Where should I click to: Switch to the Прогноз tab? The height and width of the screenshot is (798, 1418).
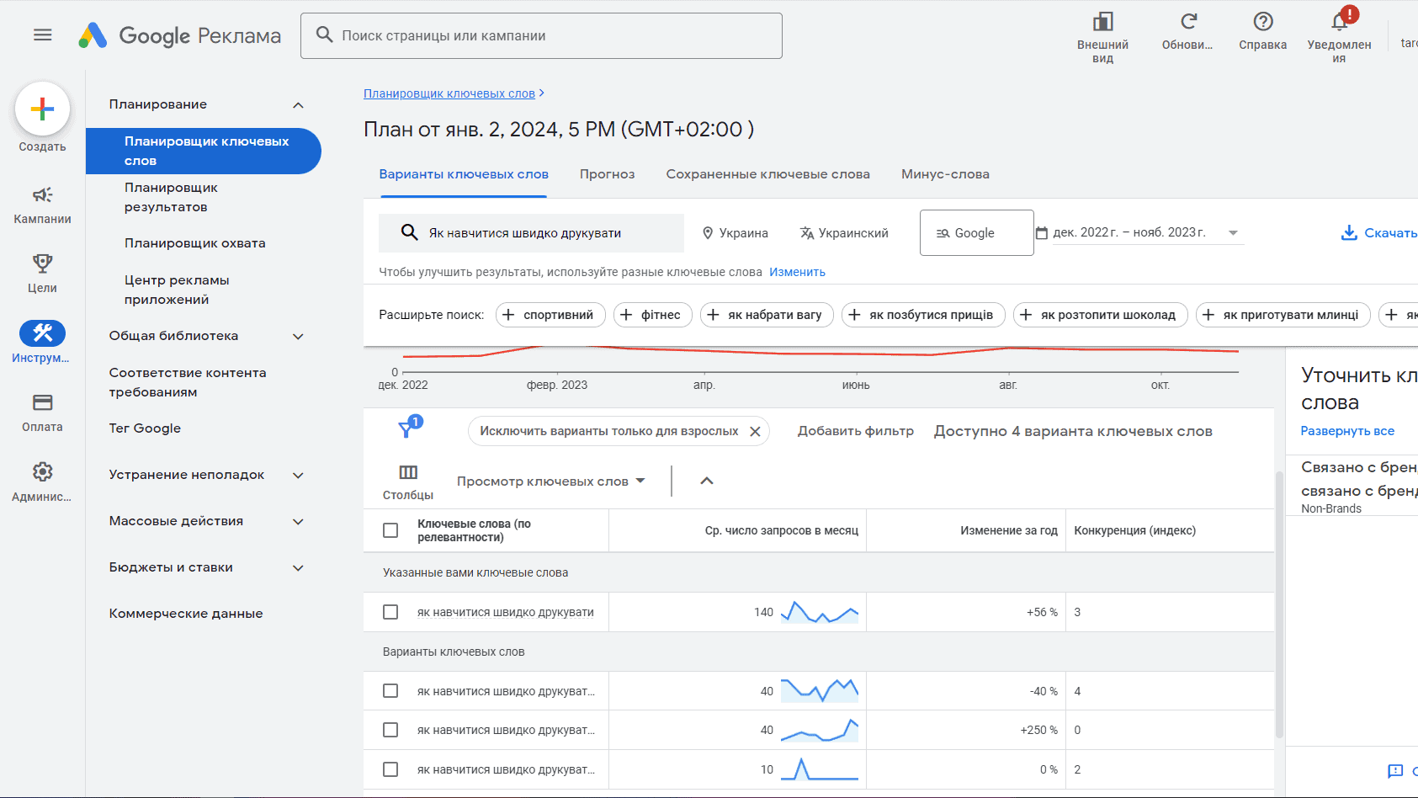tap(607, 174)
